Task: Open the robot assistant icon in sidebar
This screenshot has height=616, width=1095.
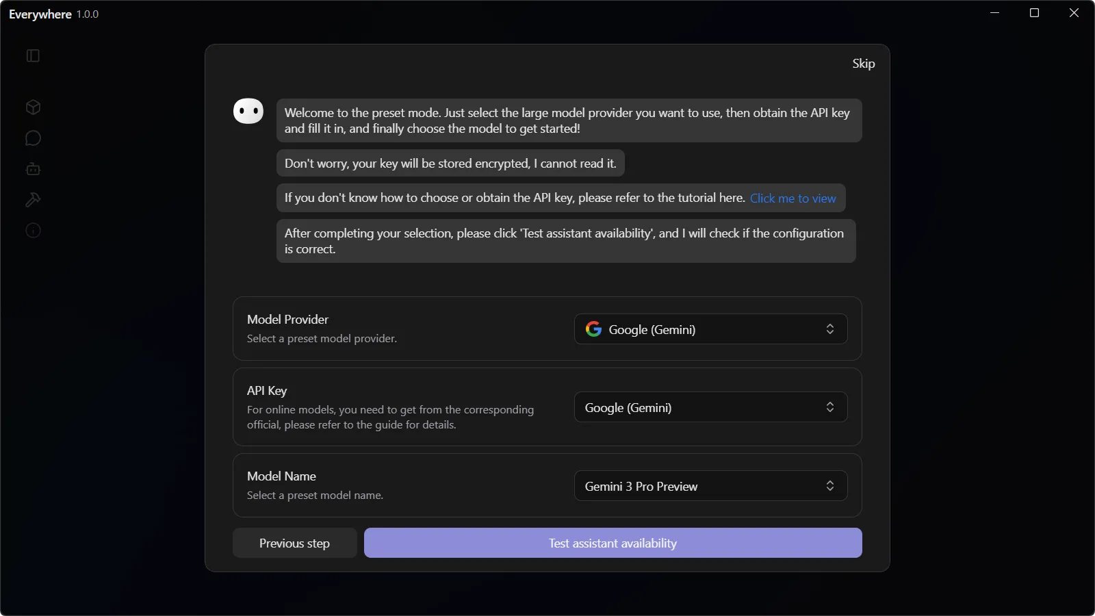Action: [33, 169]
